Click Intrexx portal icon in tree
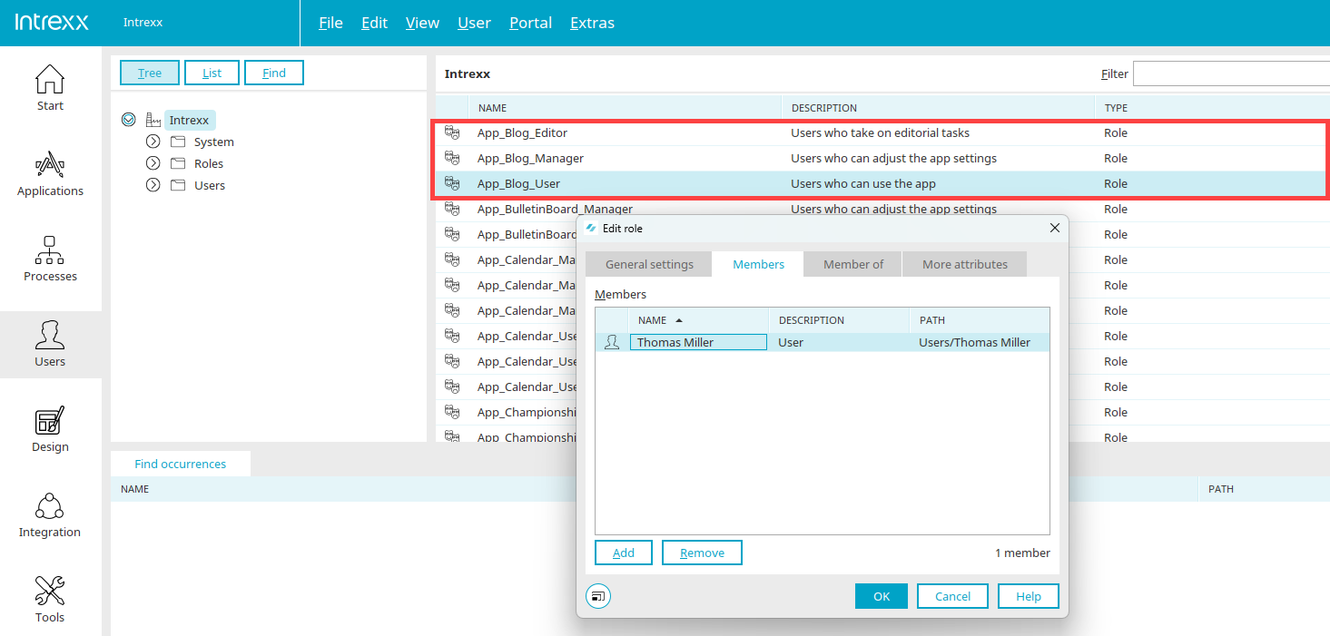The image size is (1330, 636). (x=153, y=120)
